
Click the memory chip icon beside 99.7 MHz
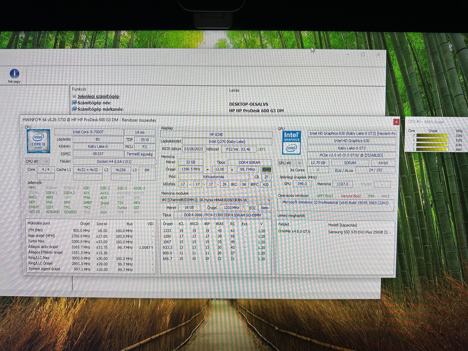tap(266, 170)
